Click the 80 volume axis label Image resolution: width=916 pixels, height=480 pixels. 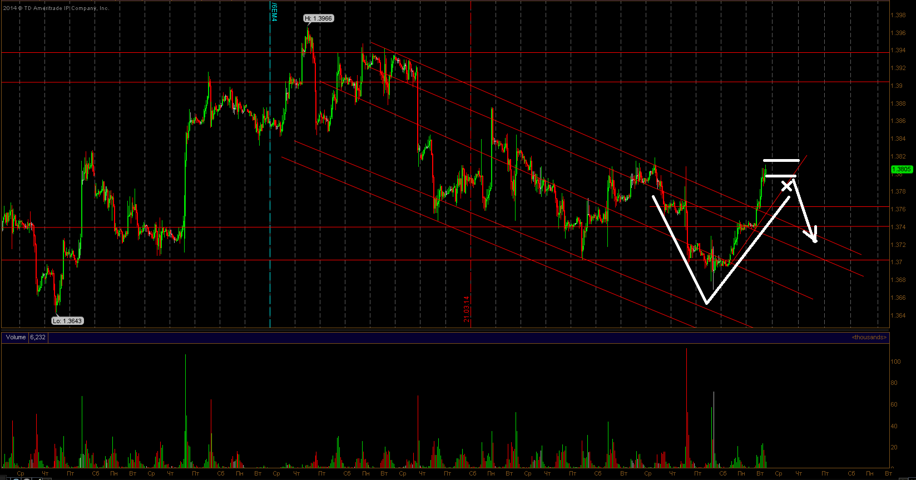tap(894, 383)
